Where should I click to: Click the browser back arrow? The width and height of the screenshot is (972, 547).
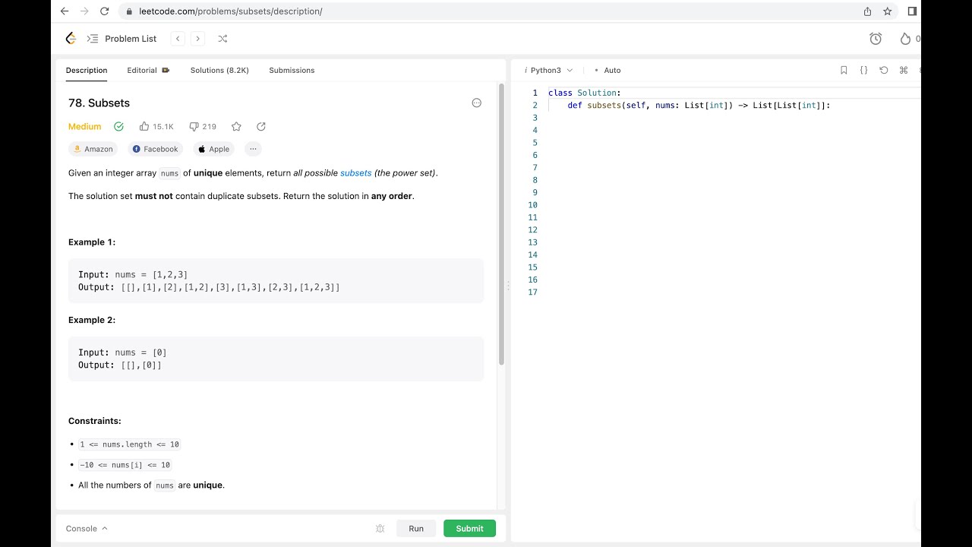point(65,11)
